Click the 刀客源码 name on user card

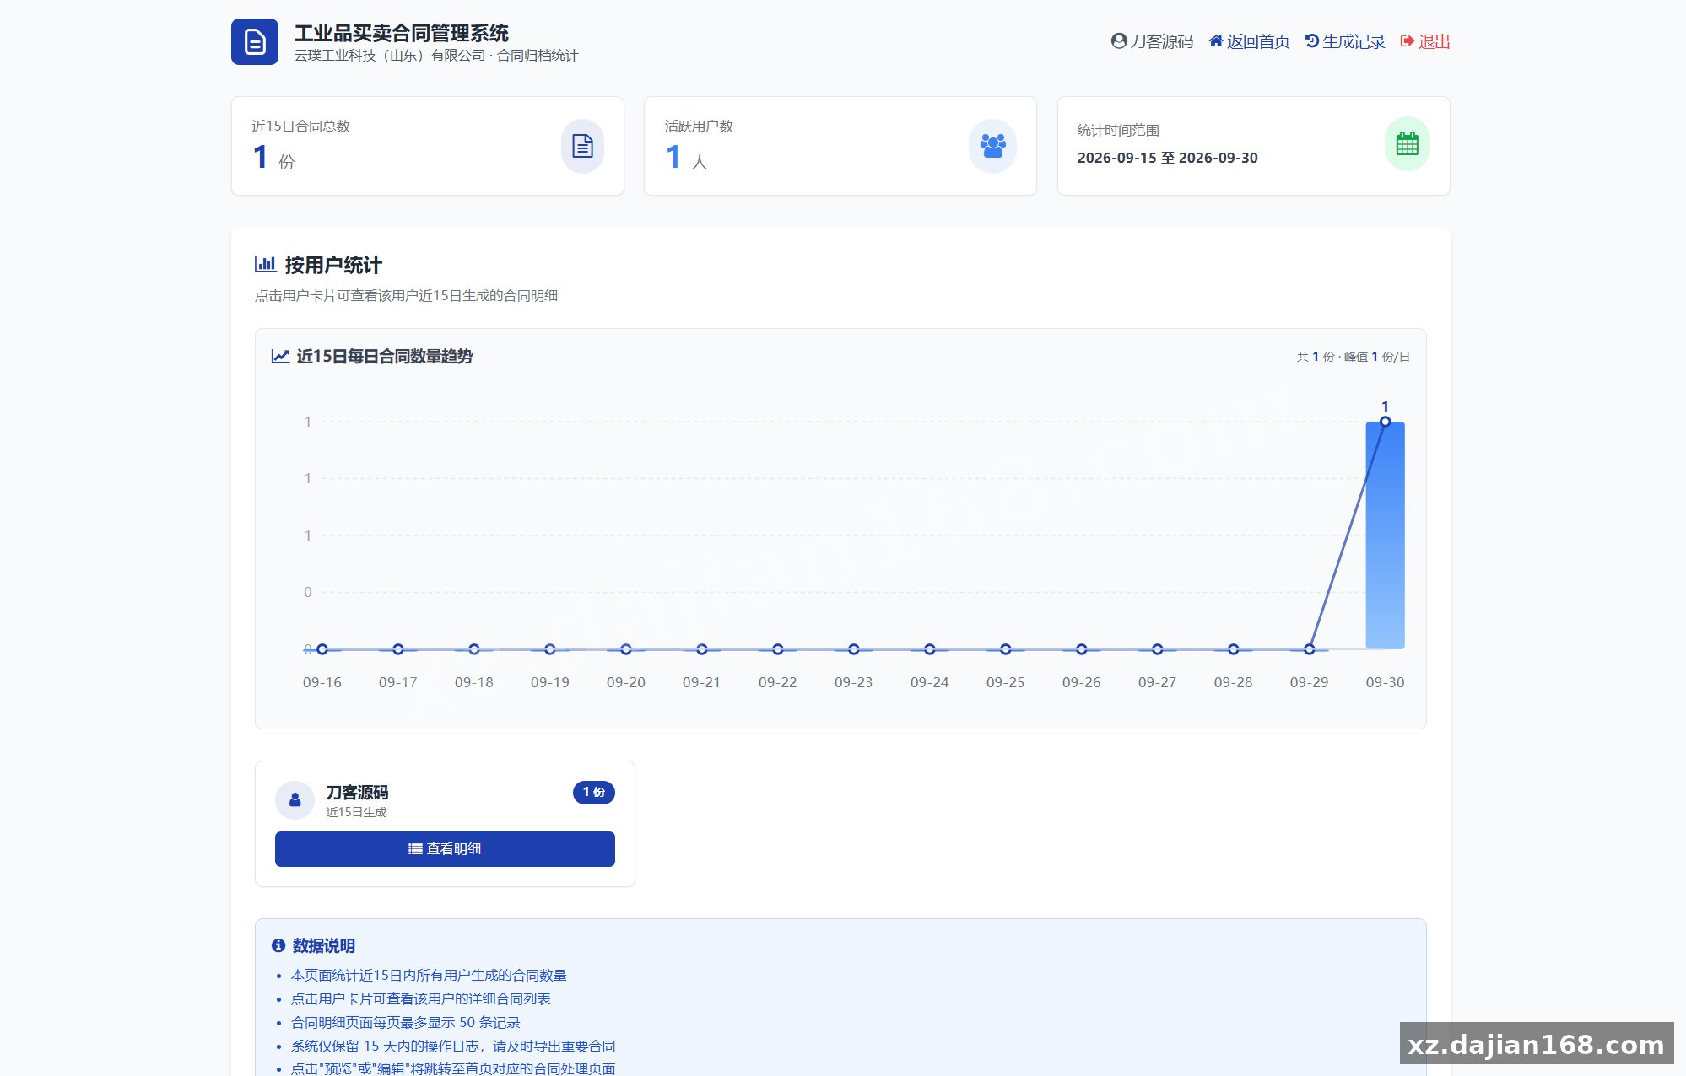(357, 792)
